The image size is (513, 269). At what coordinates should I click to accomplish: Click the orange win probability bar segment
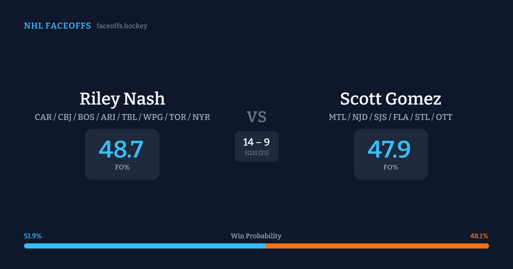377,246
